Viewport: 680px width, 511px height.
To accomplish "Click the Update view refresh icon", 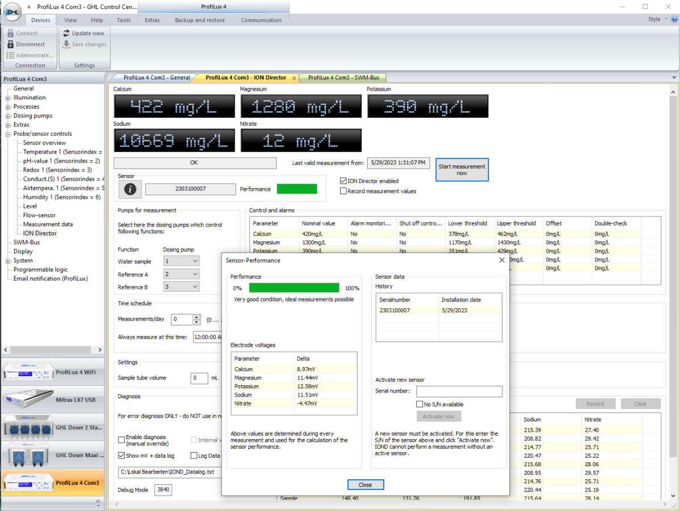I will (66, 33).
